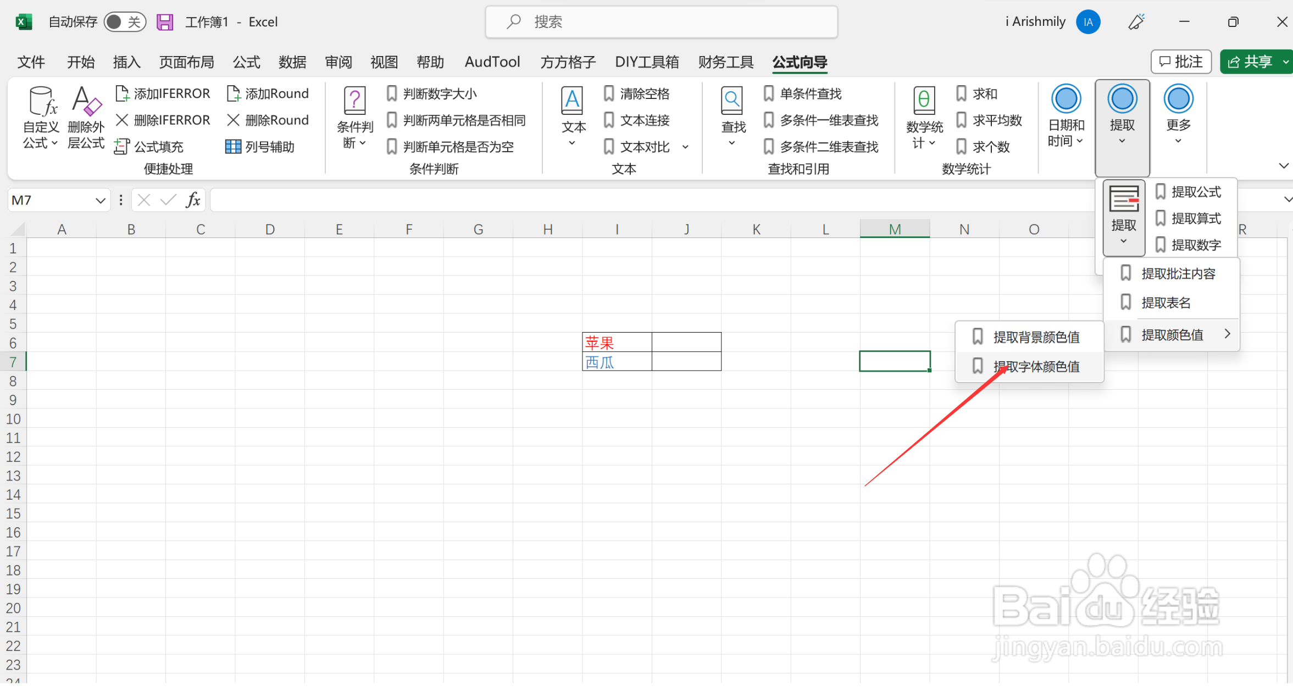Click 公式填充 button
This screenshot has height=691, width=1293.
(149, 147)
